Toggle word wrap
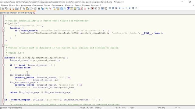Image resolution: width=195 pixels, height=109 pixels. point(62,8)
